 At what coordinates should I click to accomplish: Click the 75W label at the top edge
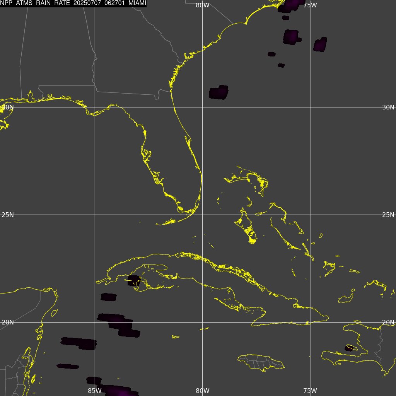[x=310, y=5]
